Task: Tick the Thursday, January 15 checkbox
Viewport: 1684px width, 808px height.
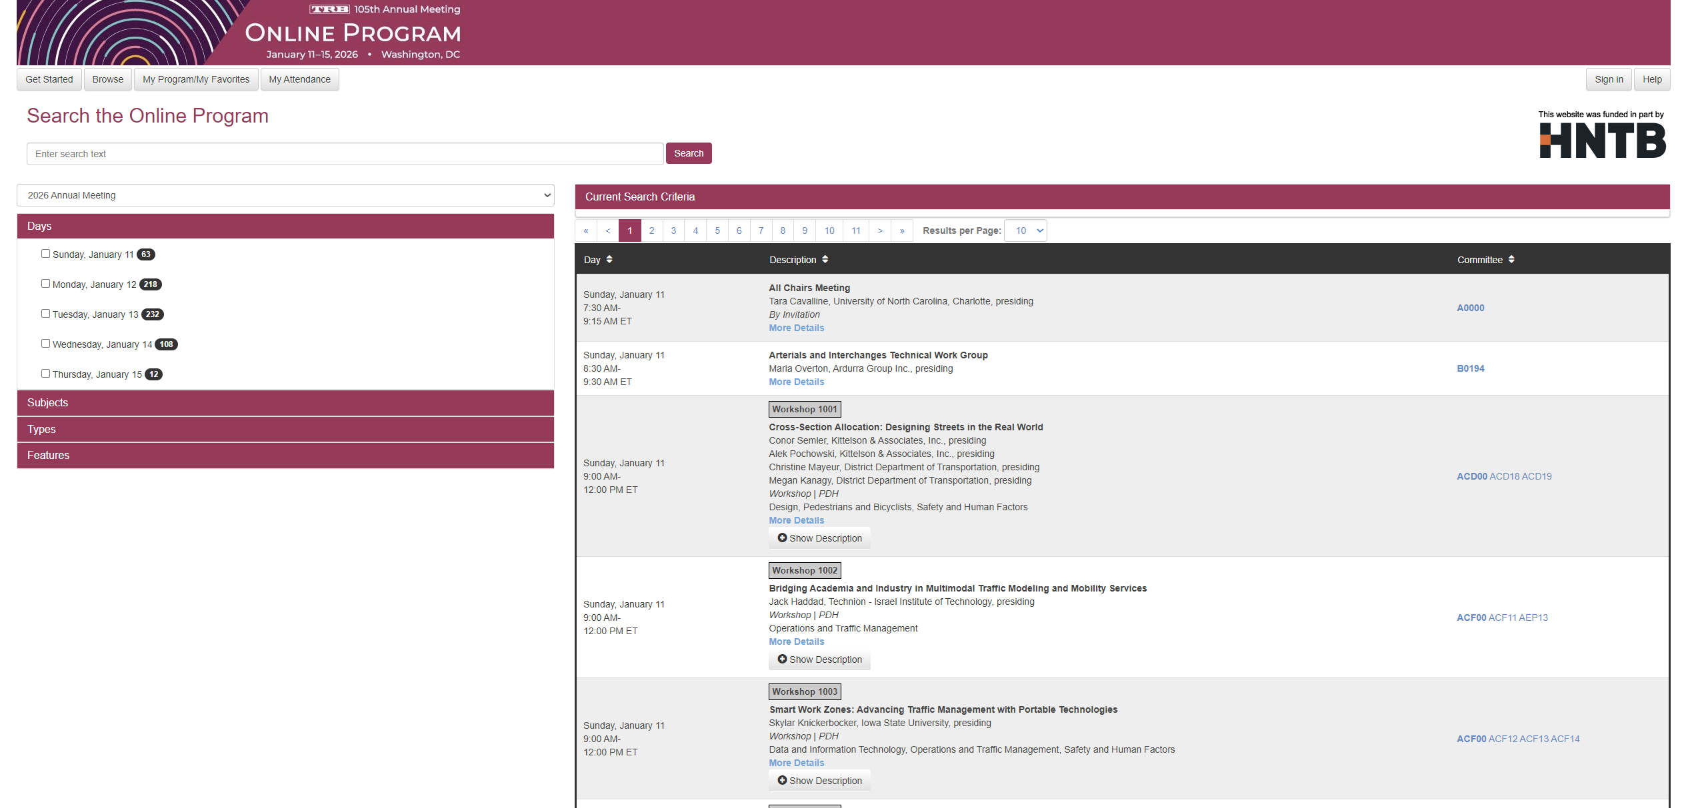Action: [45, 374]
